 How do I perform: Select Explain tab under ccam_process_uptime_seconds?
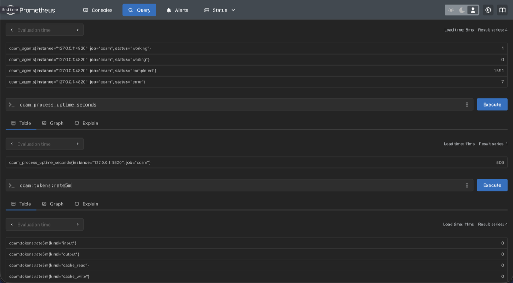click(x=86, y=123)
